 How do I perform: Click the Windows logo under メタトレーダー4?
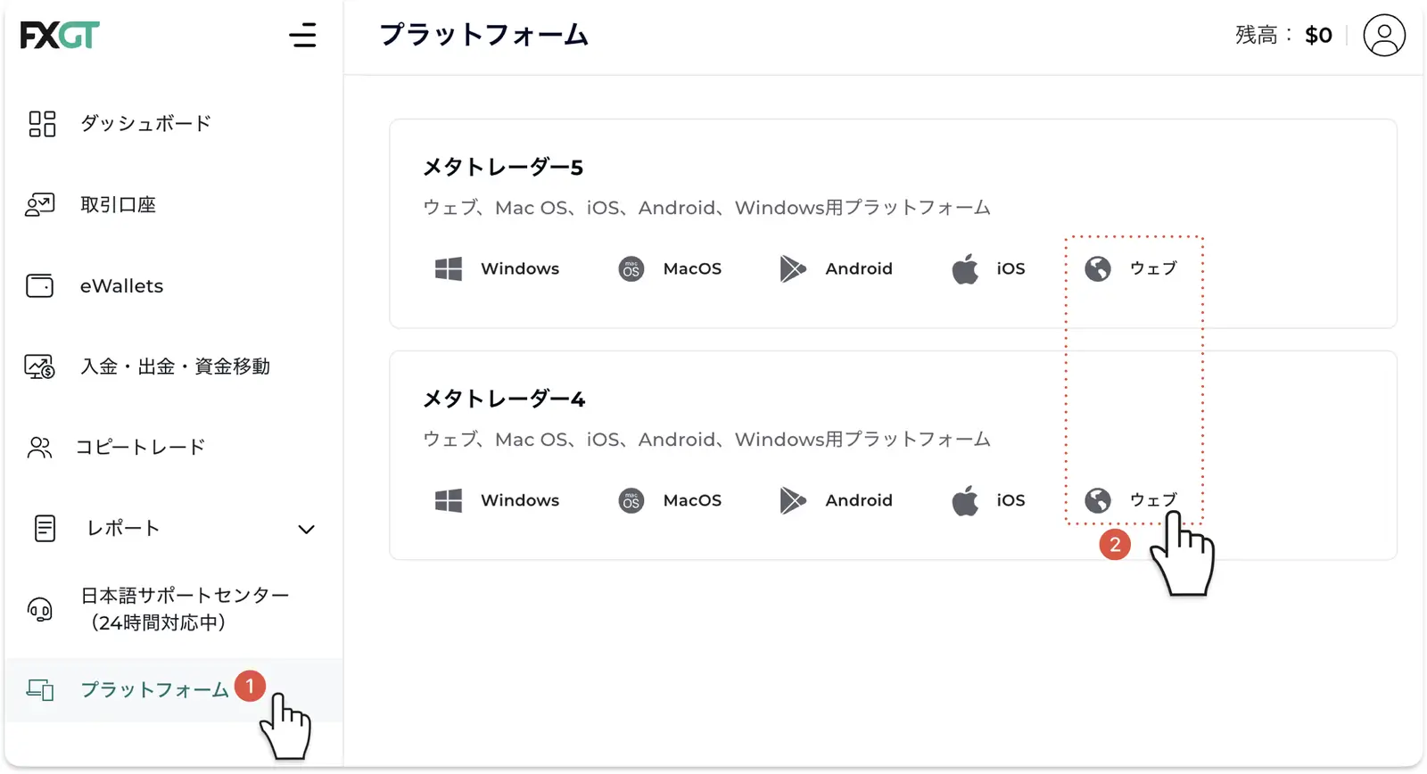pos(449,500)
